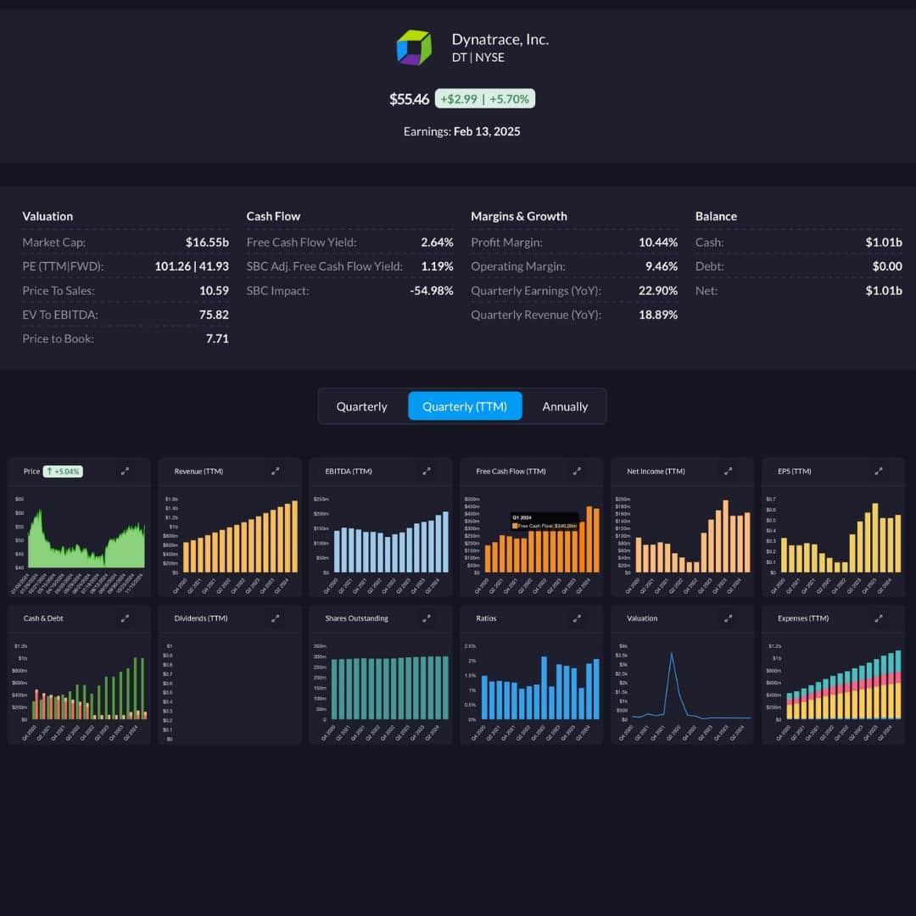Click the Price To Sales value 10.59
916x916 pixels.
point(214,290)
